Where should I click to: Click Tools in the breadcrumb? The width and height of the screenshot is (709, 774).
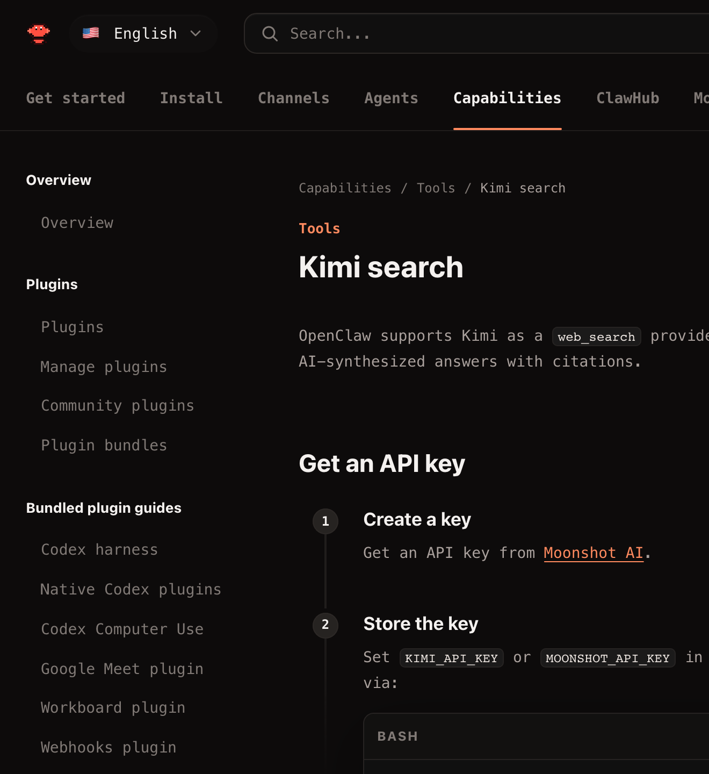436,188
